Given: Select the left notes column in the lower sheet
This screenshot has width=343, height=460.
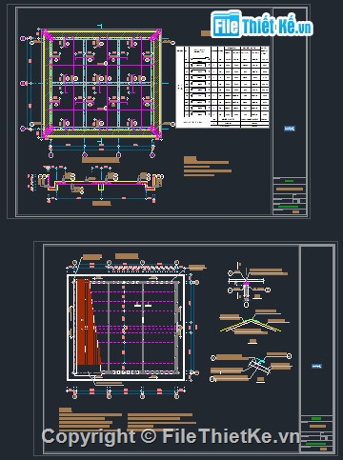Looking at the screenshot, I should point(91,419).
